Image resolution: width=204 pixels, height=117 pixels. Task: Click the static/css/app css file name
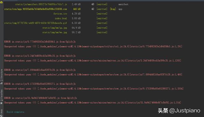35,9
